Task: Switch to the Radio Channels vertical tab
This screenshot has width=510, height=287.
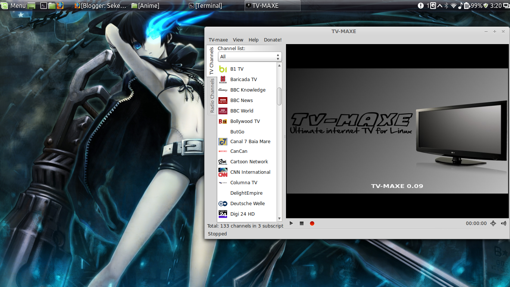Action: 212,96
